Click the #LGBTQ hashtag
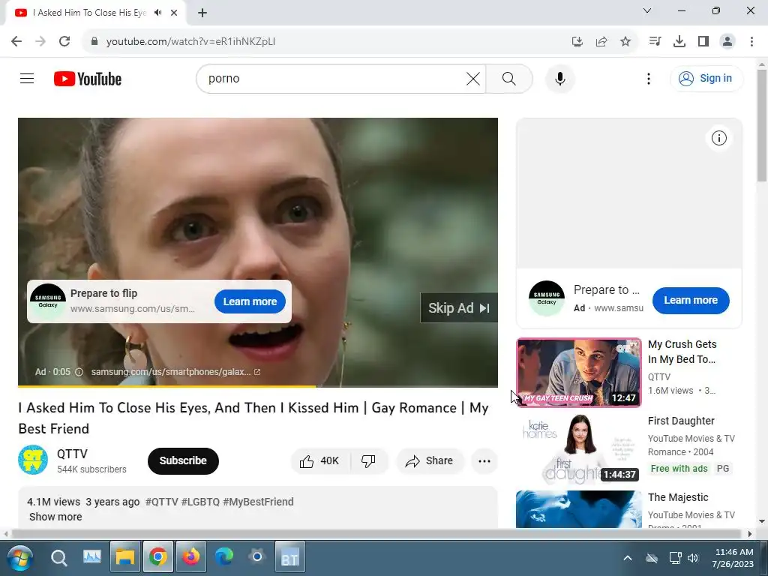The image size is (768, 576). (x=200, y=502)
